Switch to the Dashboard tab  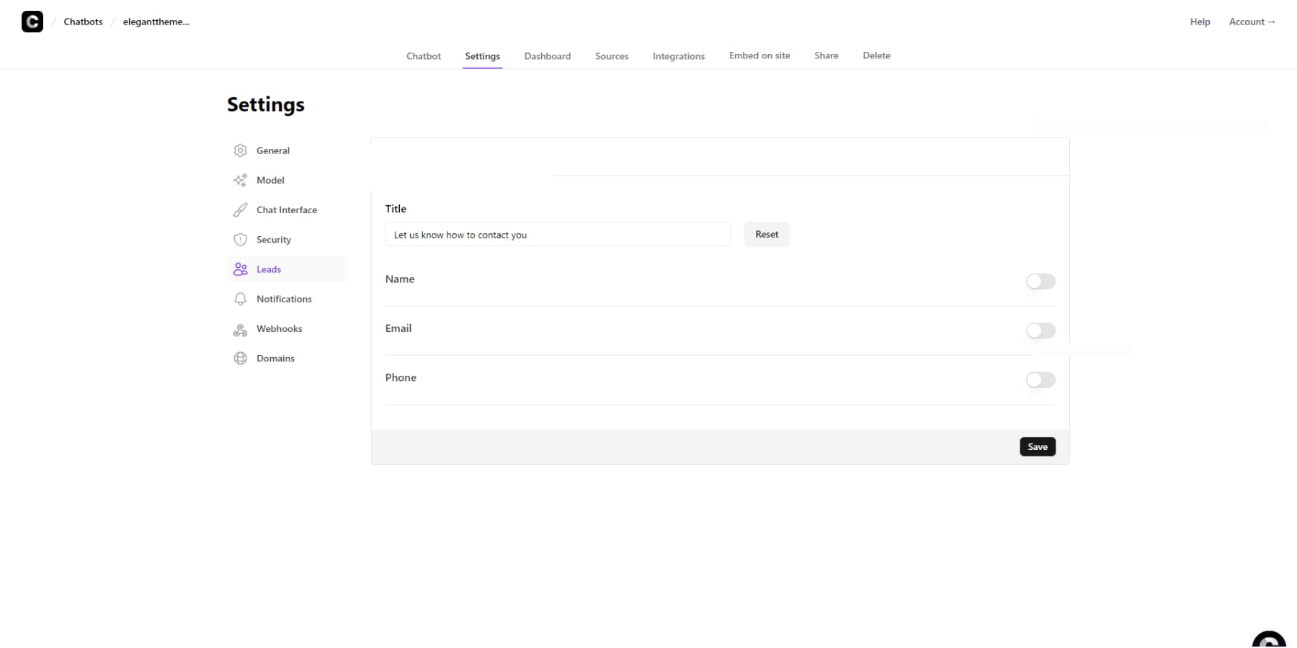click(547, 55)
